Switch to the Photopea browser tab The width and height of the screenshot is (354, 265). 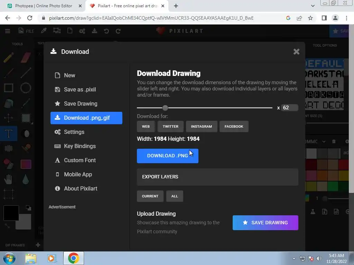point(43,6)
